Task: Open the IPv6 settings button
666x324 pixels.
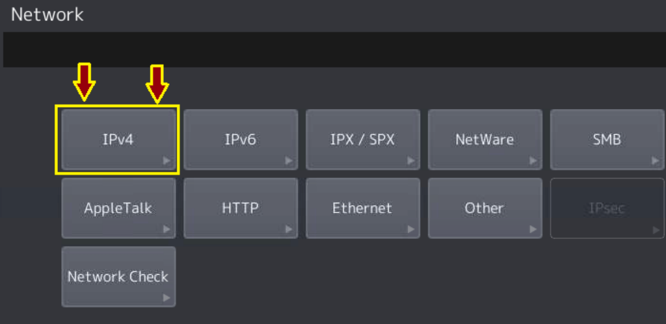Action: point(241,140)
